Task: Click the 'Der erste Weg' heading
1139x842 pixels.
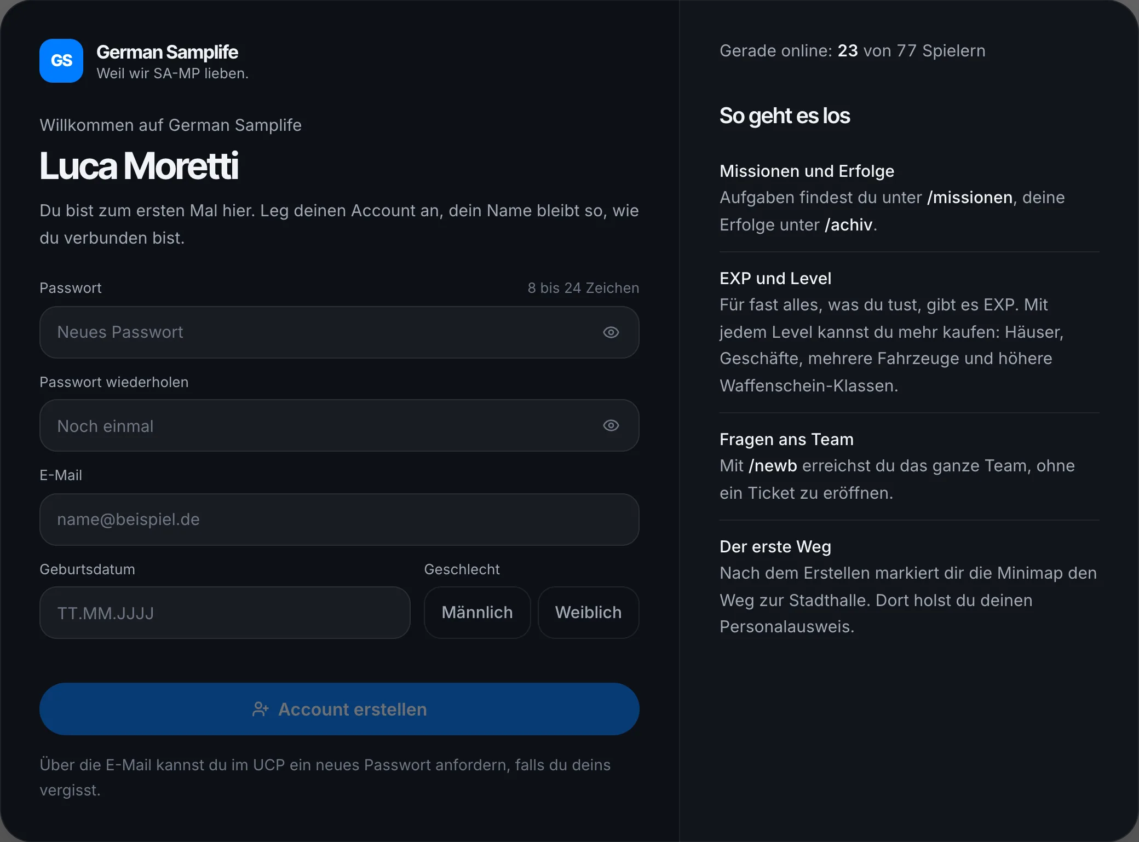Action: [x=775, y=547]
